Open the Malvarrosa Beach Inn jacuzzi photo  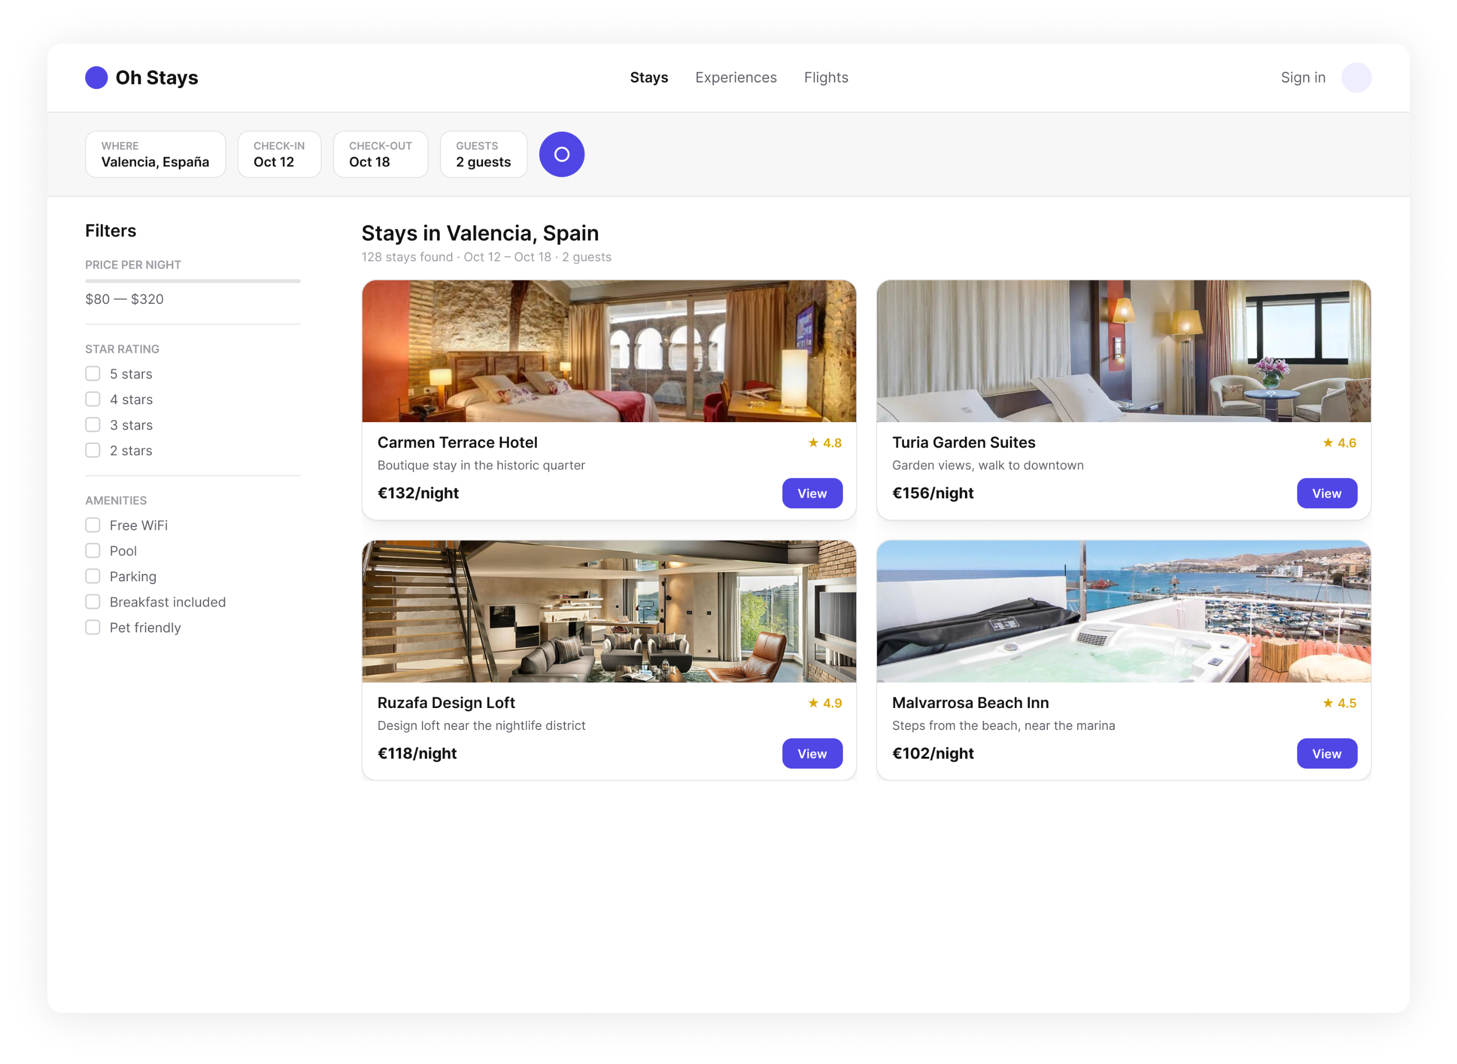[x=1124, y=611]
